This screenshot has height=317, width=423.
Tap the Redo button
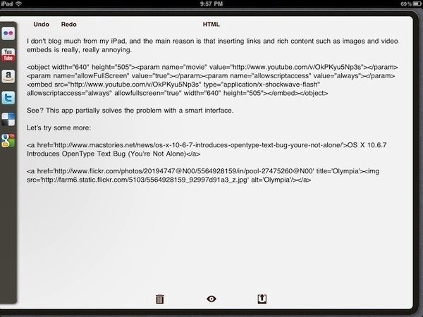click(x=69, y=24)
